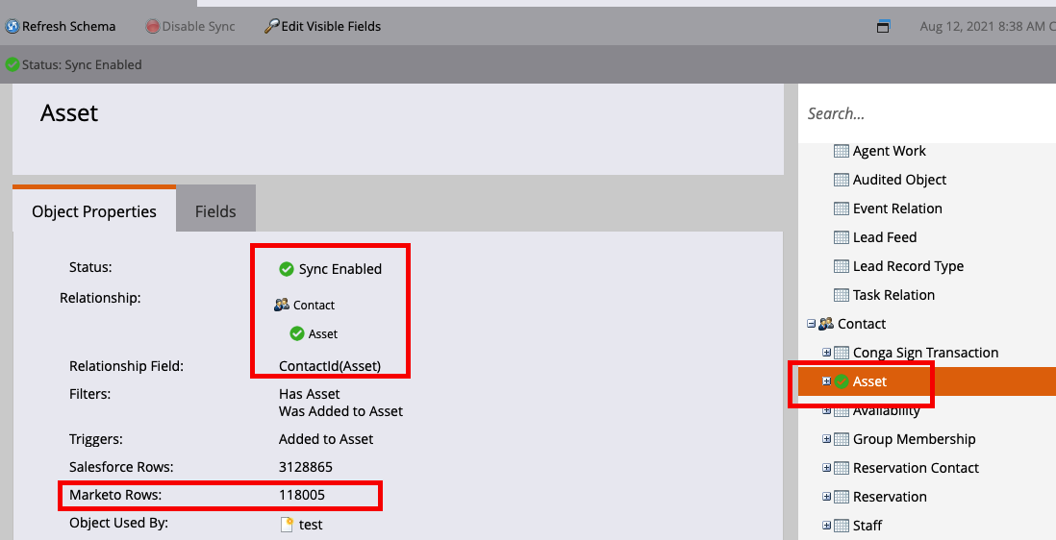Expand the Staff tree node
This screenshot has height=540, width=1056.
click(826, 526)
